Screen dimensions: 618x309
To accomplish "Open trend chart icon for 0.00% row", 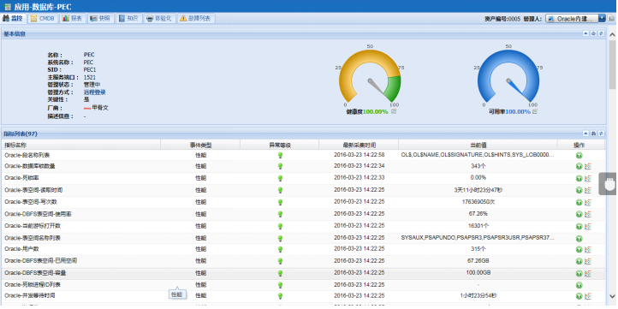I will pos(588,178).
